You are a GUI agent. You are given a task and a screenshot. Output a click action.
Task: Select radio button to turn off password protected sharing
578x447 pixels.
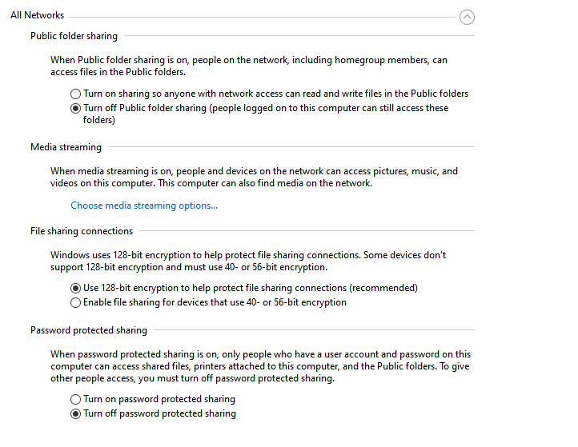pyautogui.click(x=76, y=413)
